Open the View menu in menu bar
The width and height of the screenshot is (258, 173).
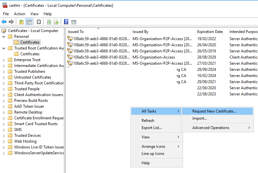click(34, 14)
